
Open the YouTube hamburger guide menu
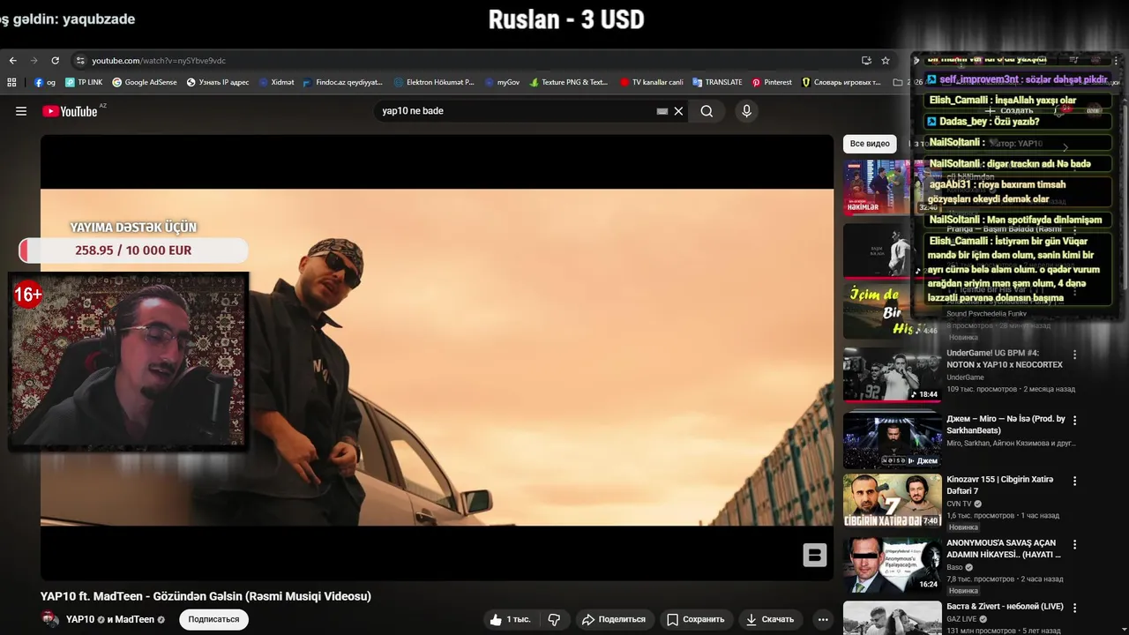coord(21,111)
